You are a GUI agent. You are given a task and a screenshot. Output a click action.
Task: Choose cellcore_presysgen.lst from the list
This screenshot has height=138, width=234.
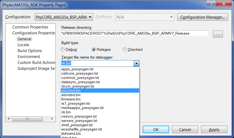click(x=100, y=73)
